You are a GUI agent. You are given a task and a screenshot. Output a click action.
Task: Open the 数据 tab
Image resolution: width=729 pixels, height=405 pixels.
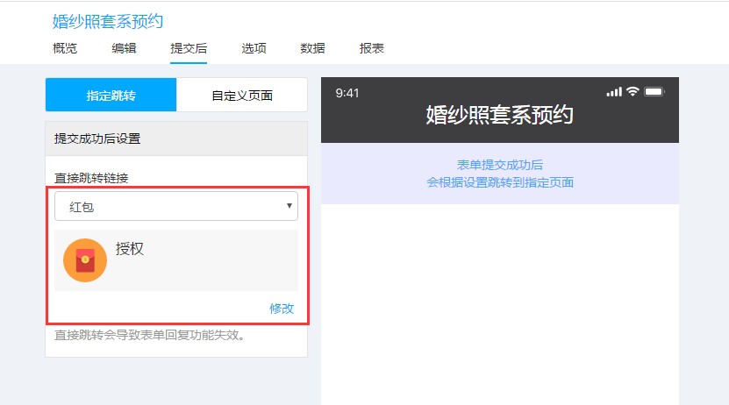click(312, 48)
